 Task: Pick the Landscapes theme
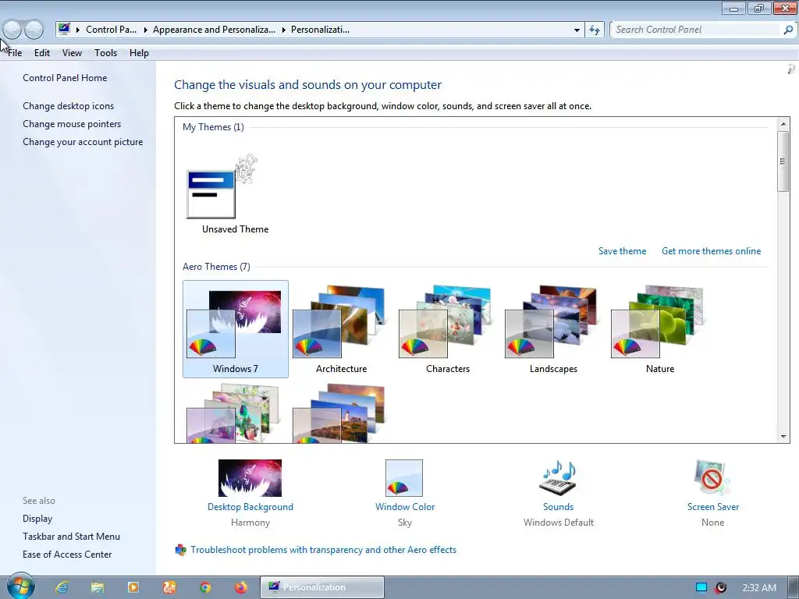click(553, 328)
